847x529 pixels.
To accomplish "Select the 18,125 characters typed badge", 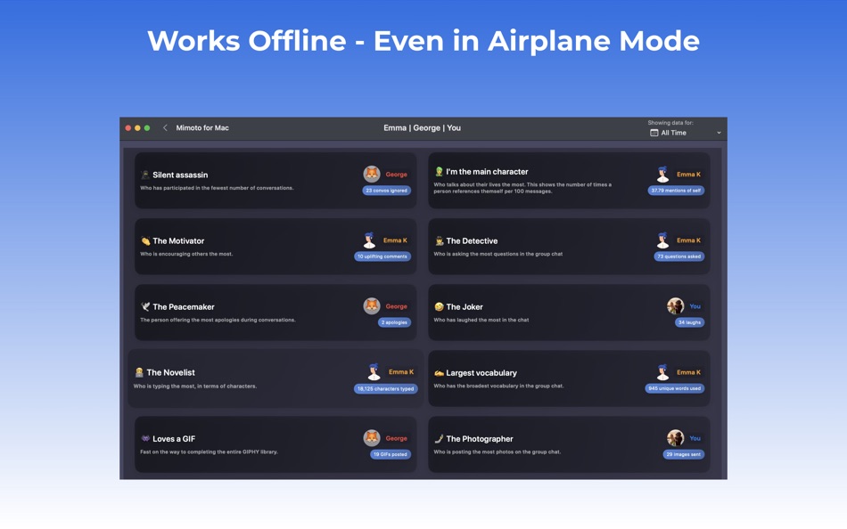I will (x=386, y=388).
